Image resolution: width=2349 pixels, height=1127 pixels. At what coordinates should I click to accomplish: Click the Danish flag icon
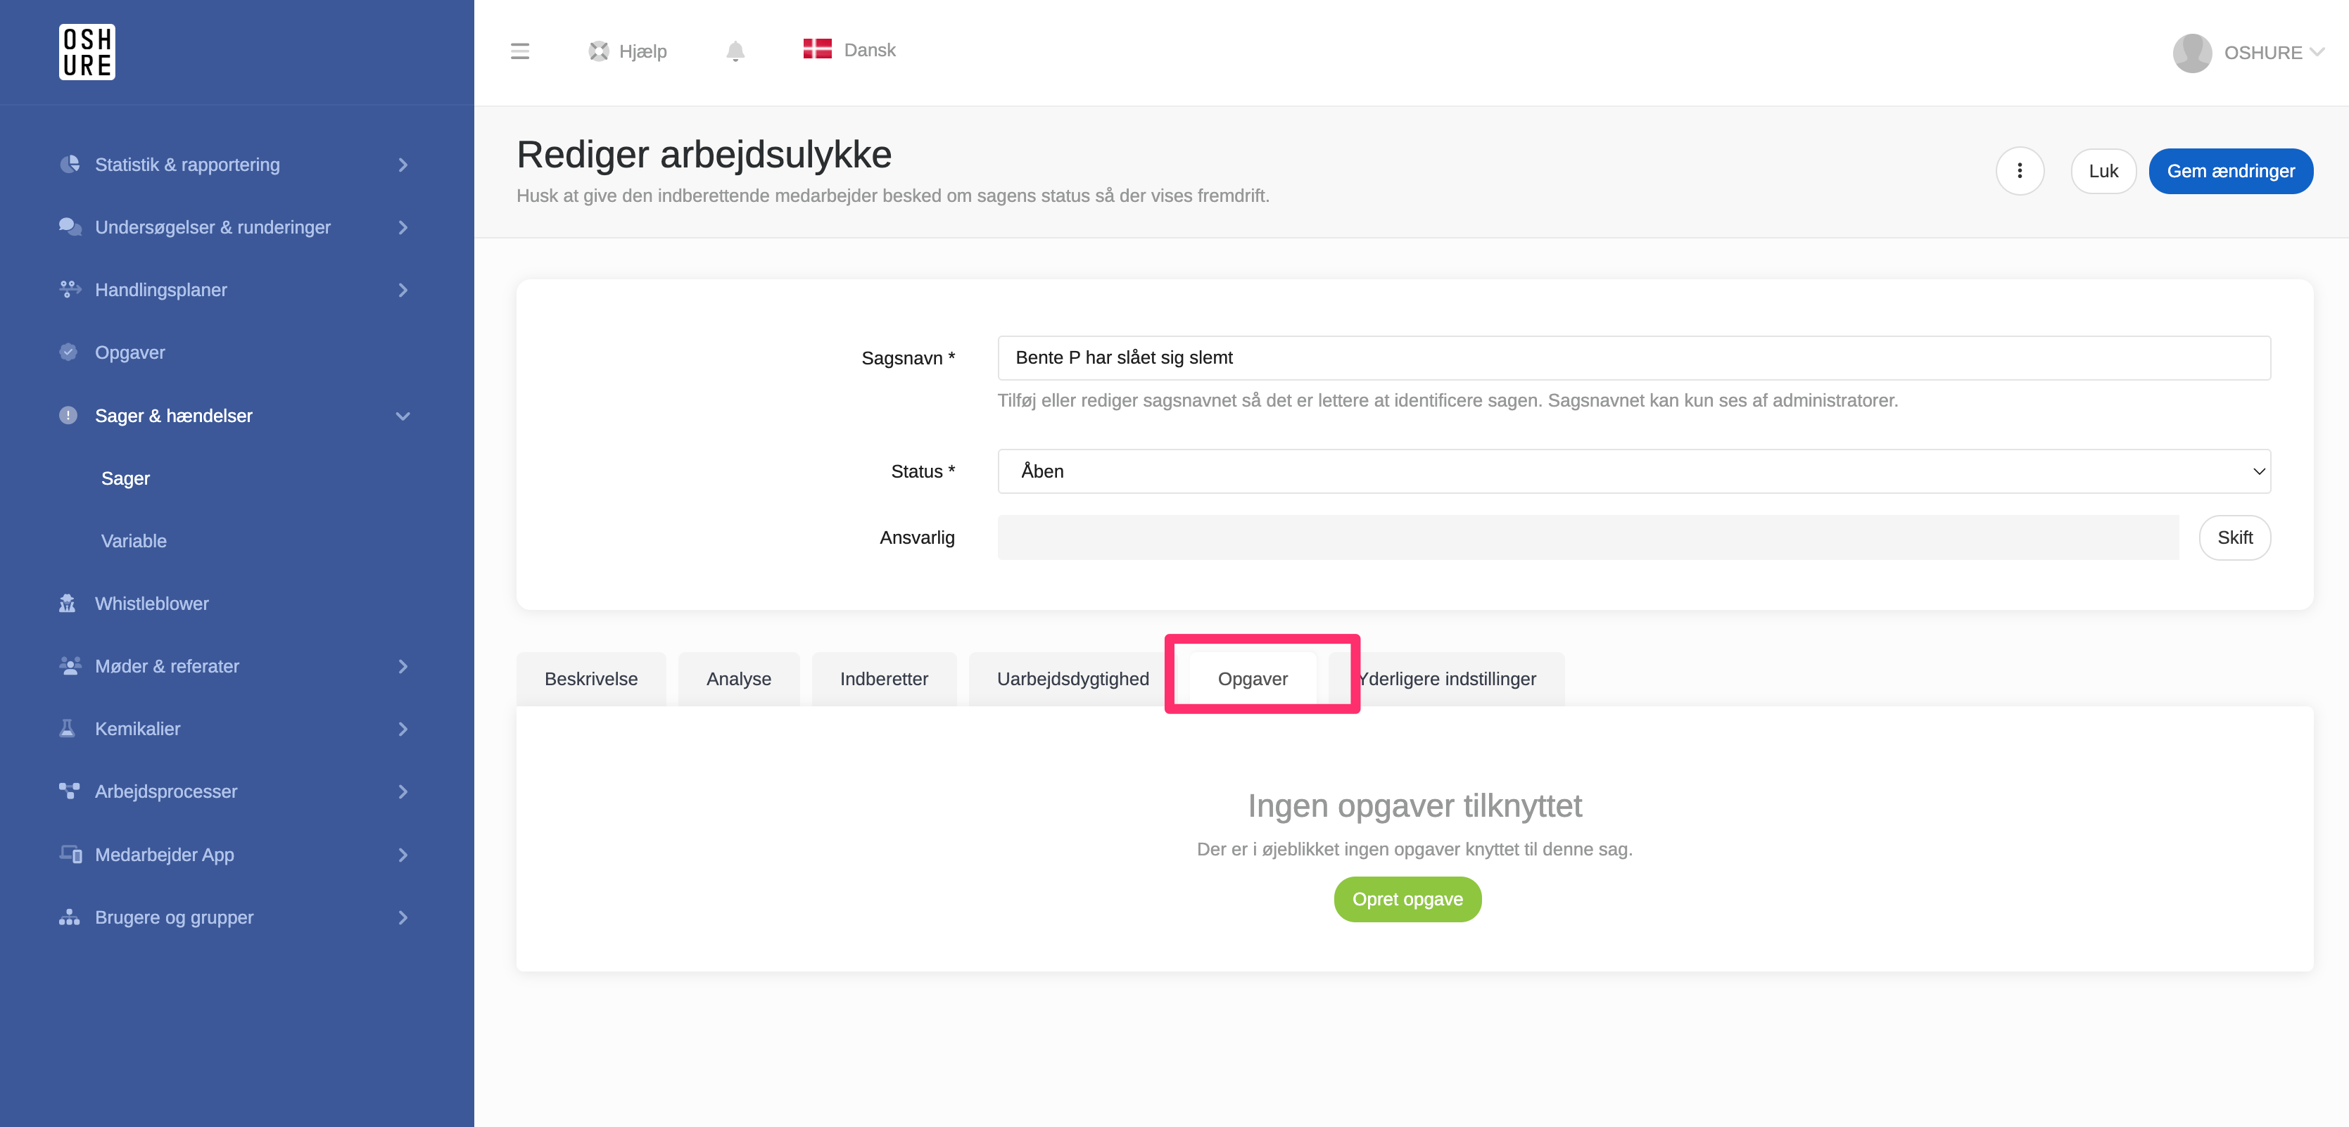[x=817, y=49]
